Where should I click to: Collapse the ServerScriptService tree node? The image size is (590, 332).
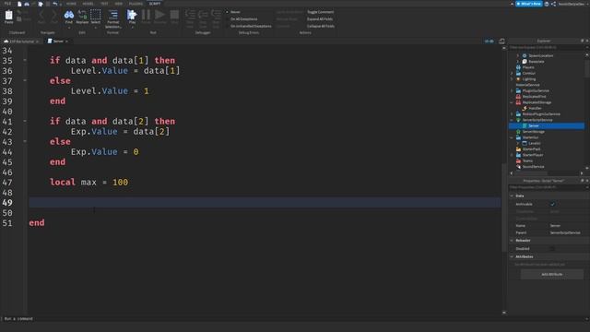tap(512, 120)
